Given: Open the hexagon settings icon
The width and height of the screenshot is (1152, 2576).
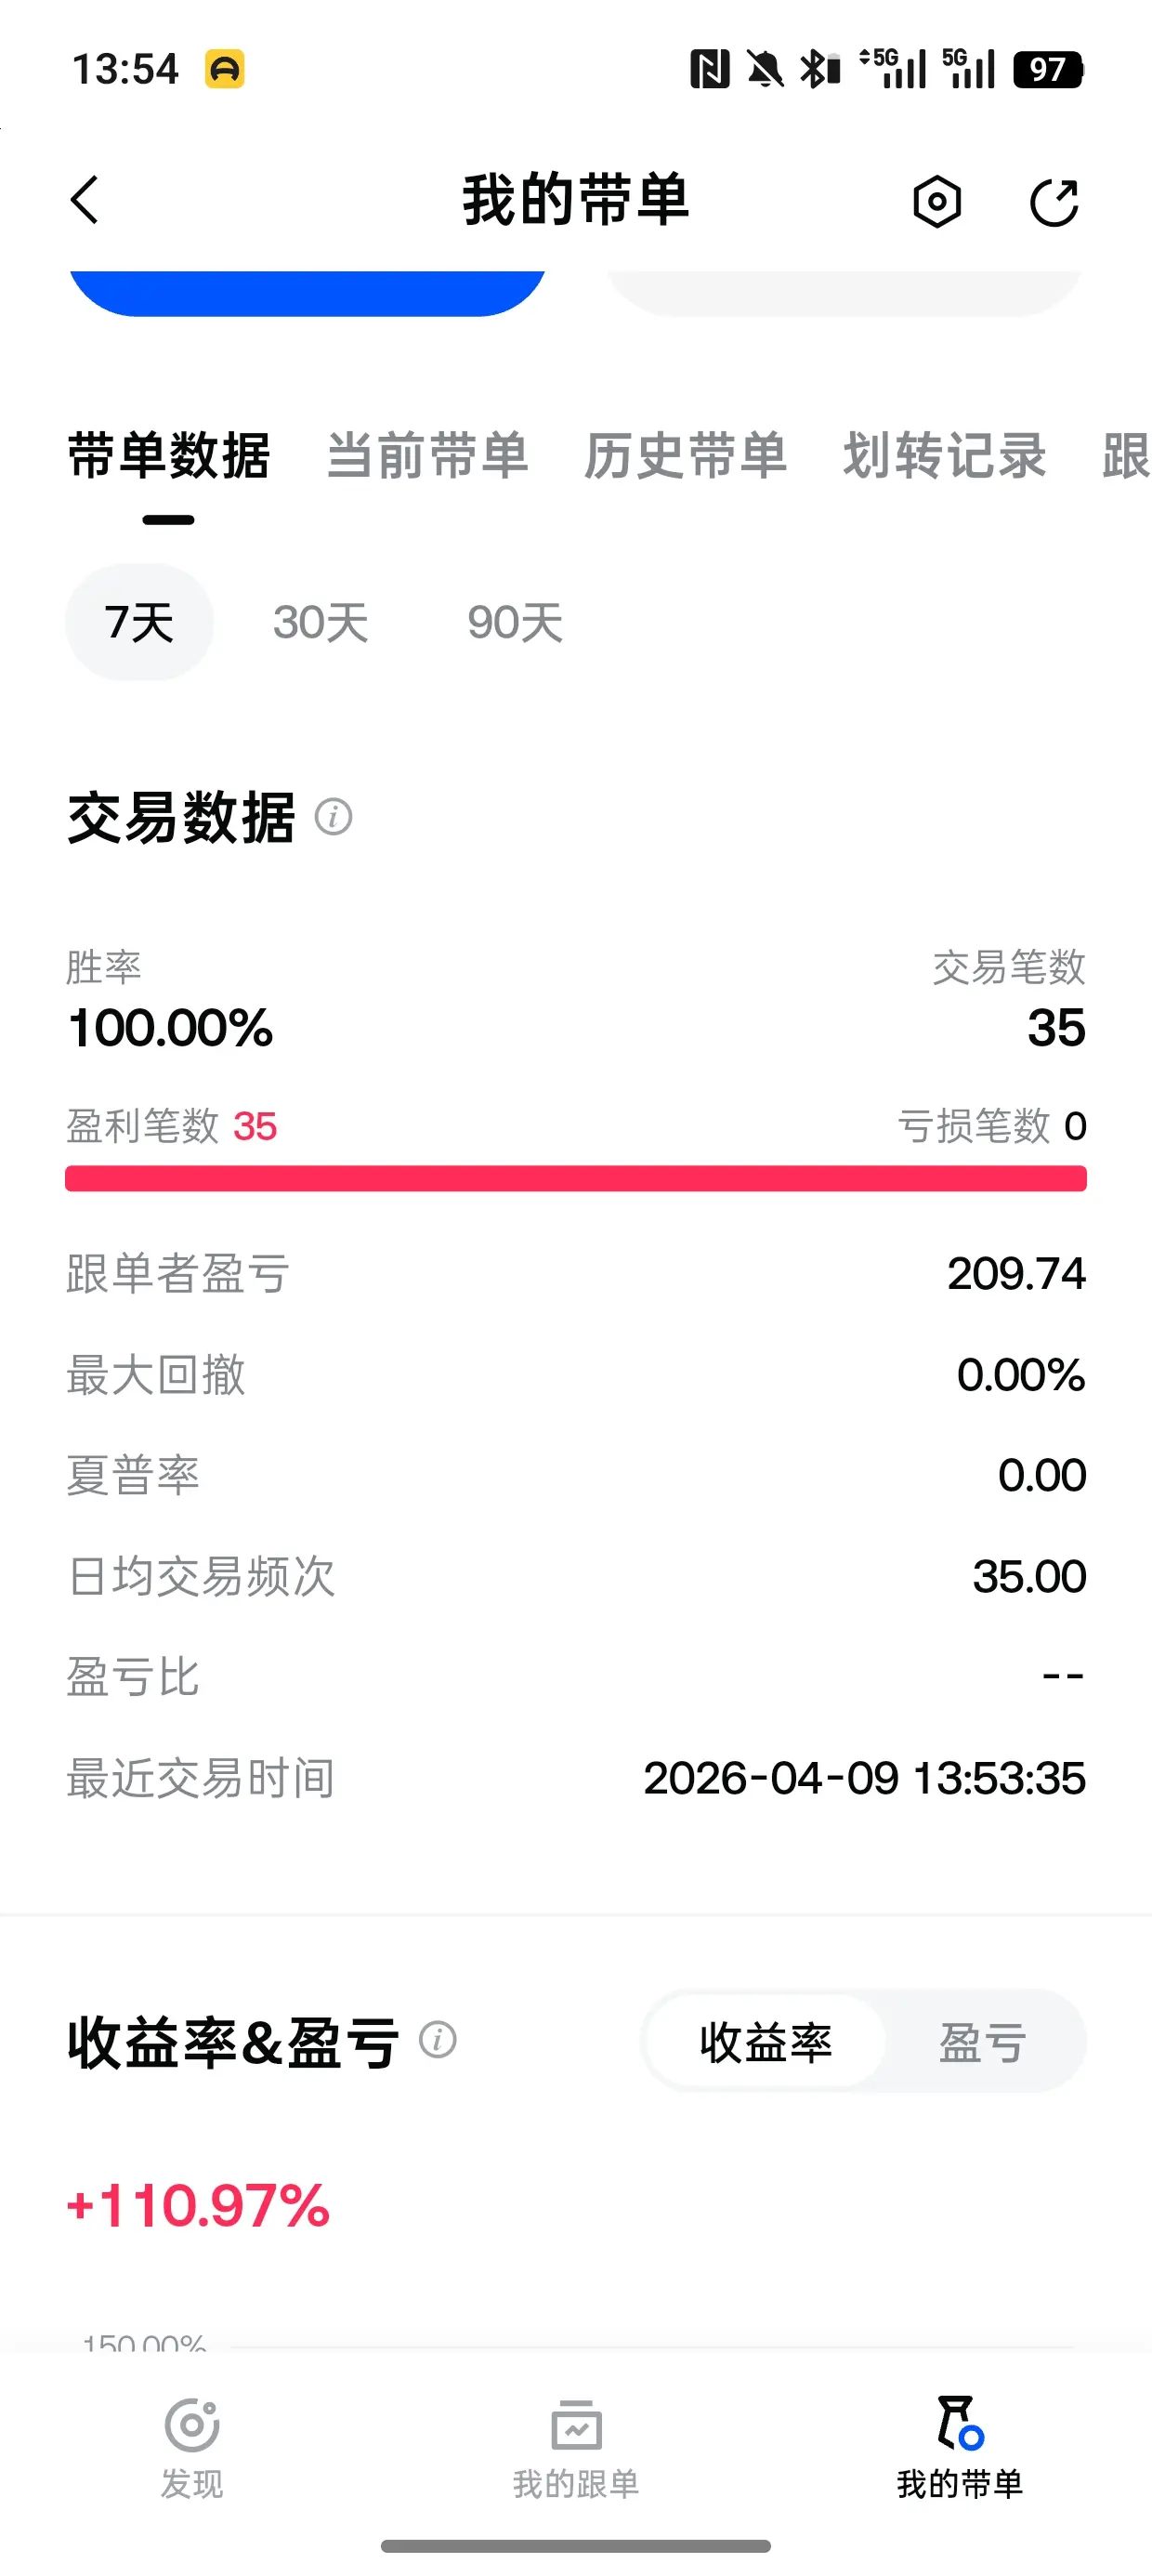Looking at the screenshot, I should click(x=937, y=202).
